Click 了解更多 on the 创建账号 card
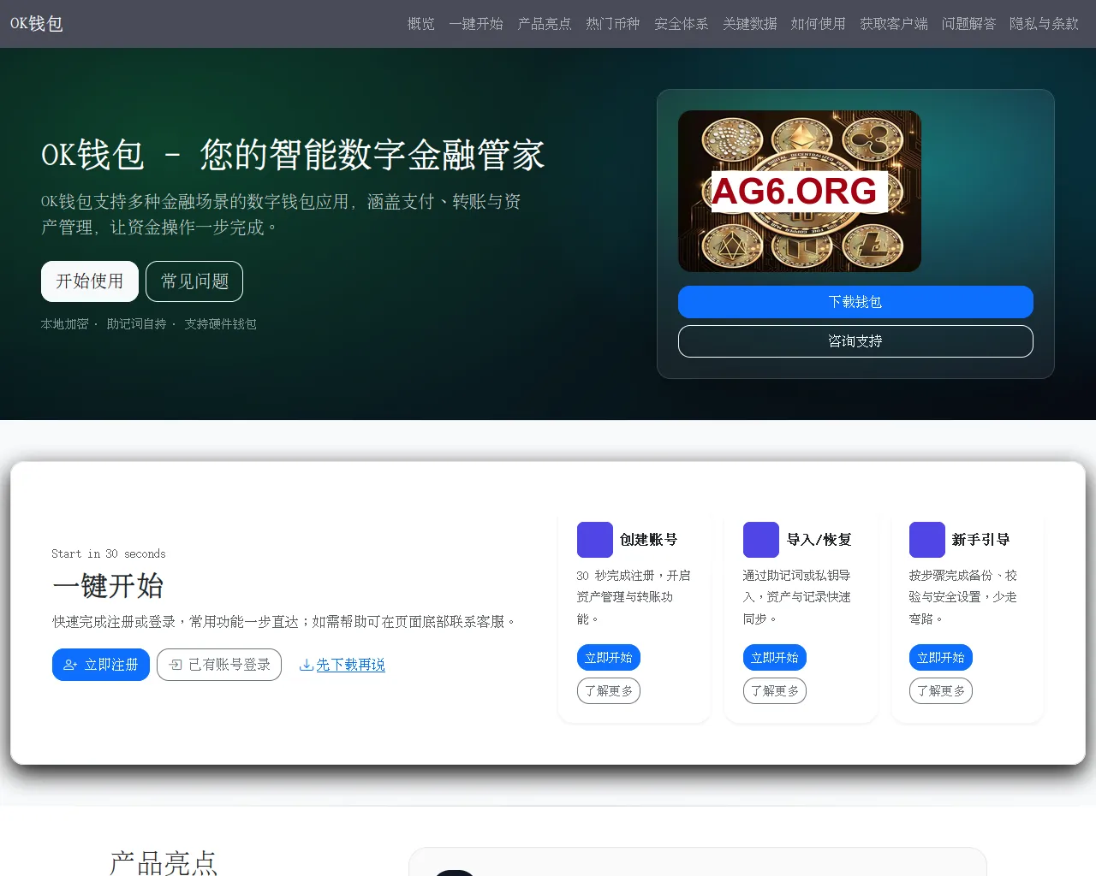 [609, 691]
